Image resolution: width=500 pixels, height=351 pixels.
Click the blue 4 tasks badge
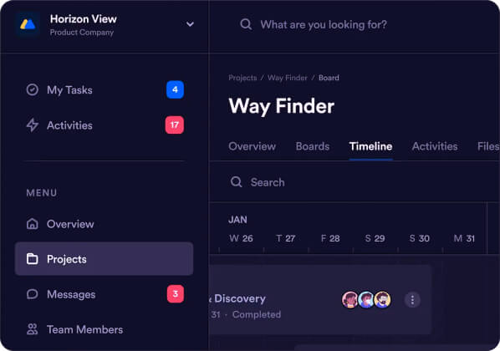(x=175, y=89)
